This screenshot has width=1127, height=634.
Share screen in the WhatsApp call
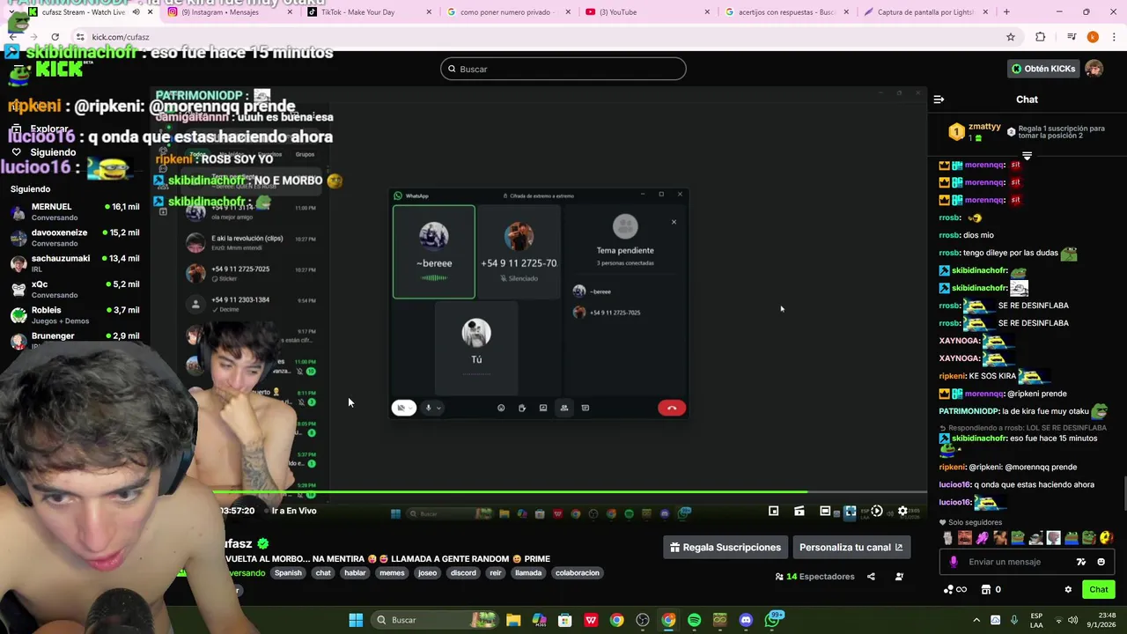[543, 408]
